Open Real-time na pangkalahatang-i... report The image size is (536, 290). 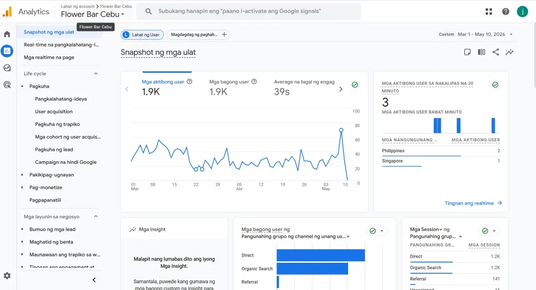pyautogui.click(x=61, y=44)
